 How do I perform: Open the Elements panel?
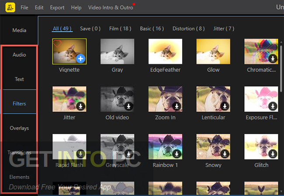click(x=19, y=177)
